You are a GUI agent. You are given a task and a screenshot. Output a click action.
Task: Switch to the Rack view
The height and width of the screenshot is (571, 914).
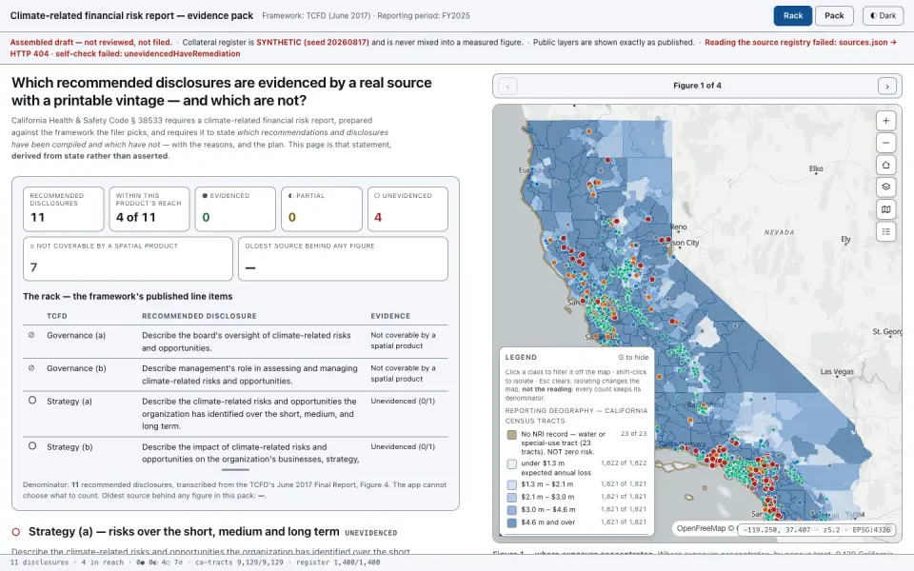pyautogui.click(x=793, y=16)
